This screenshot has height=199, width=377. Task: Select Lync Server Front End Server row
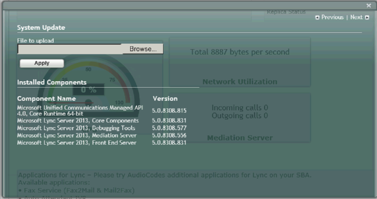coord(102,143)
